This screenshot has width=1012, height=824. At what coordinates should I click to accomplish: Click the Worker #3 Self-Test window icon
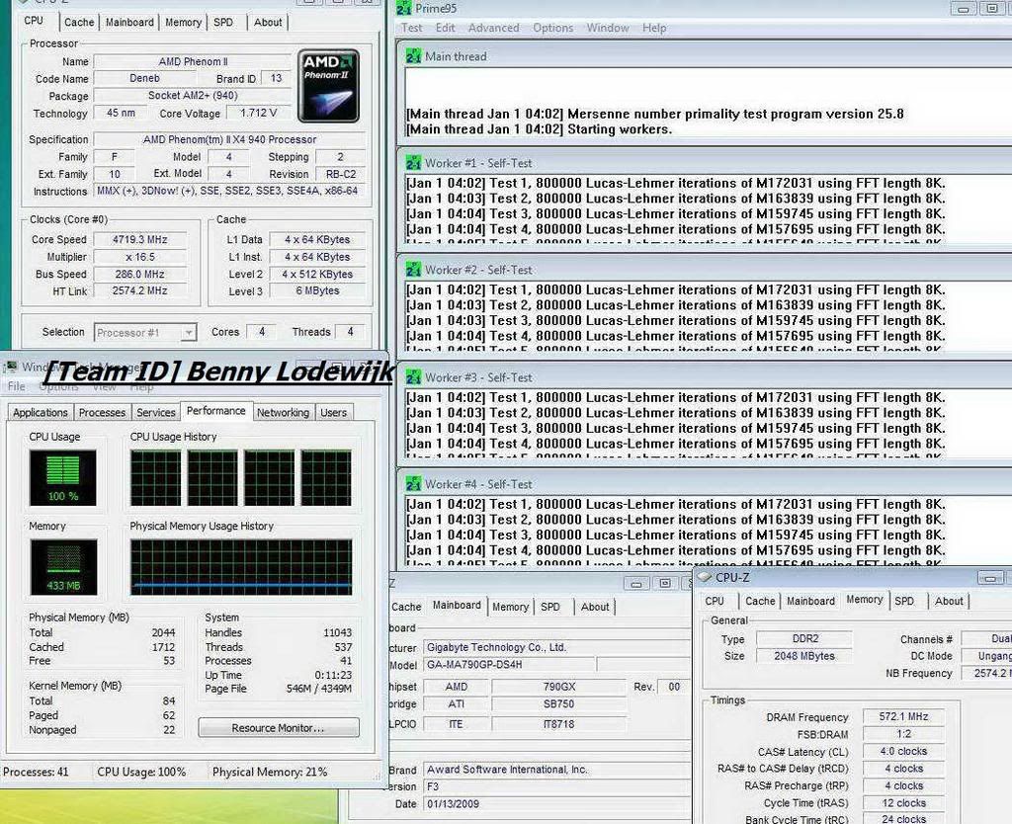point(413,377)
